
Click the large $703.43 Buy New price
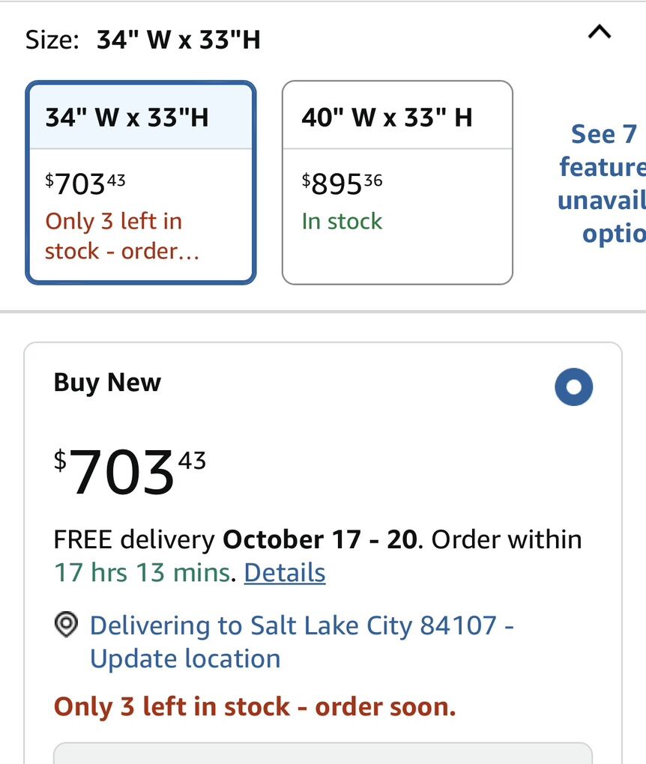pyautogui.click(x=129, y=472)
